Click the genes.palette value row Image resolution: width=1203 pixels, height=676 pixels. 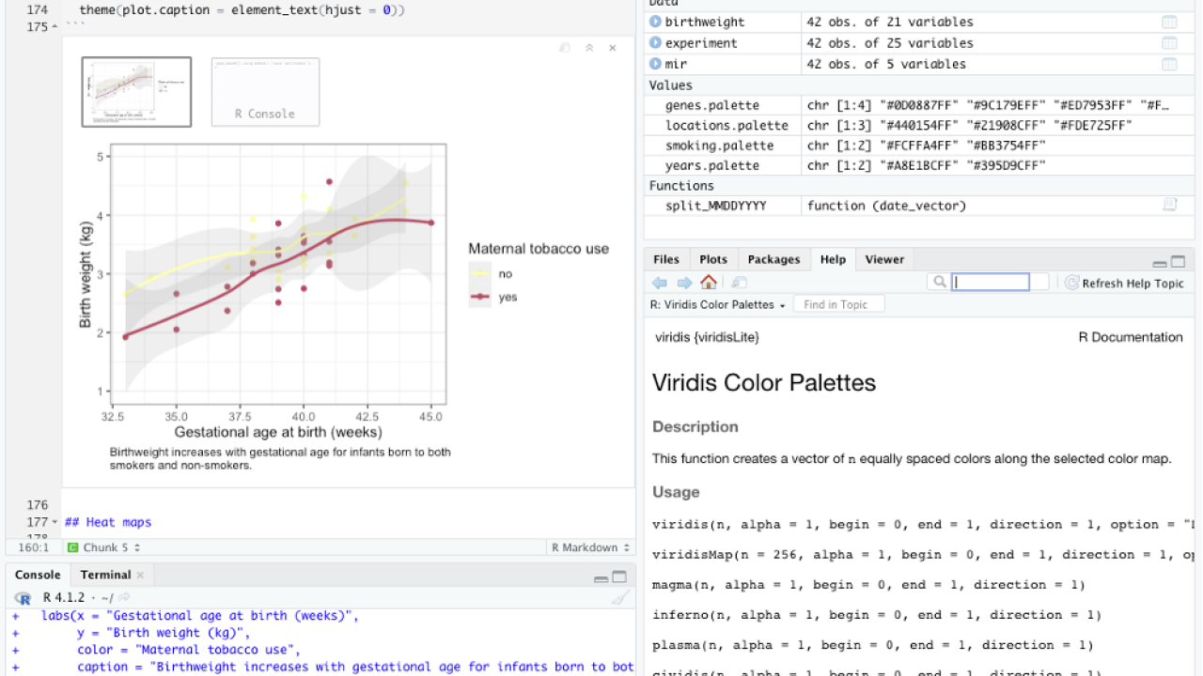coord(919,105)
